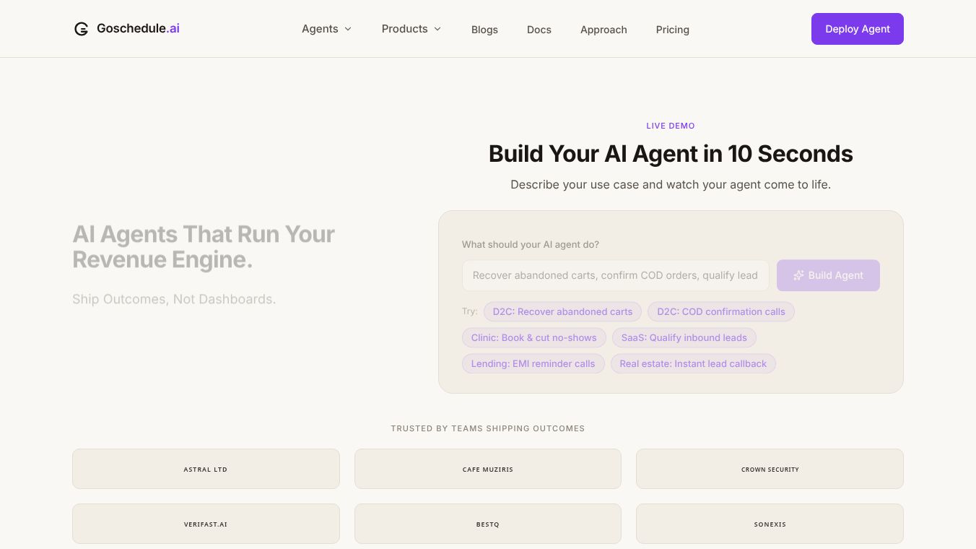Focus the AI agent description input field
The width and height of the screenshot is (976, 549).
[x=616, y=275]
